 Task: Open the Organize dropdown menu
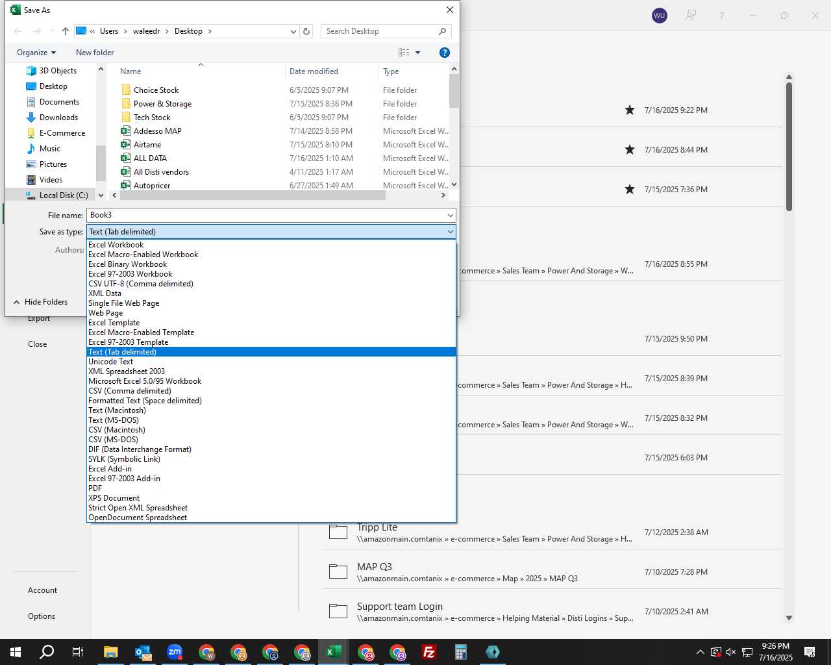tap(36, 53)
